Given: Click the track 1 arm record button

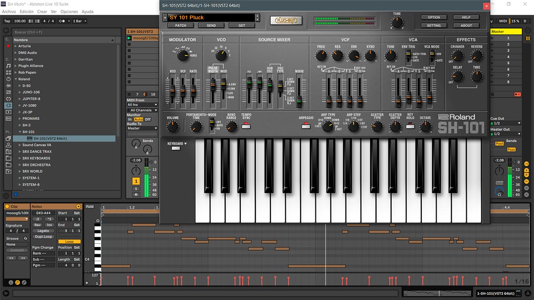Looking at the screenshot, I should click(x=136, y=195).
